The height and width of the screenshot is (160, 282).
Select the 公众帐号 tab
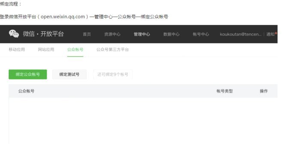click(x=75, y=49)
